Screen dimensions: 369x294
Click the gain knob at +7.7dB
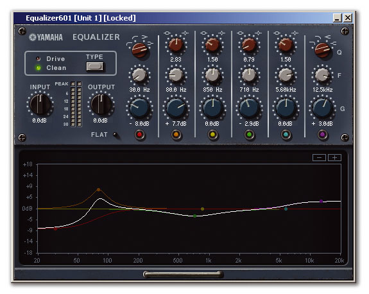[x=176, y=108]
